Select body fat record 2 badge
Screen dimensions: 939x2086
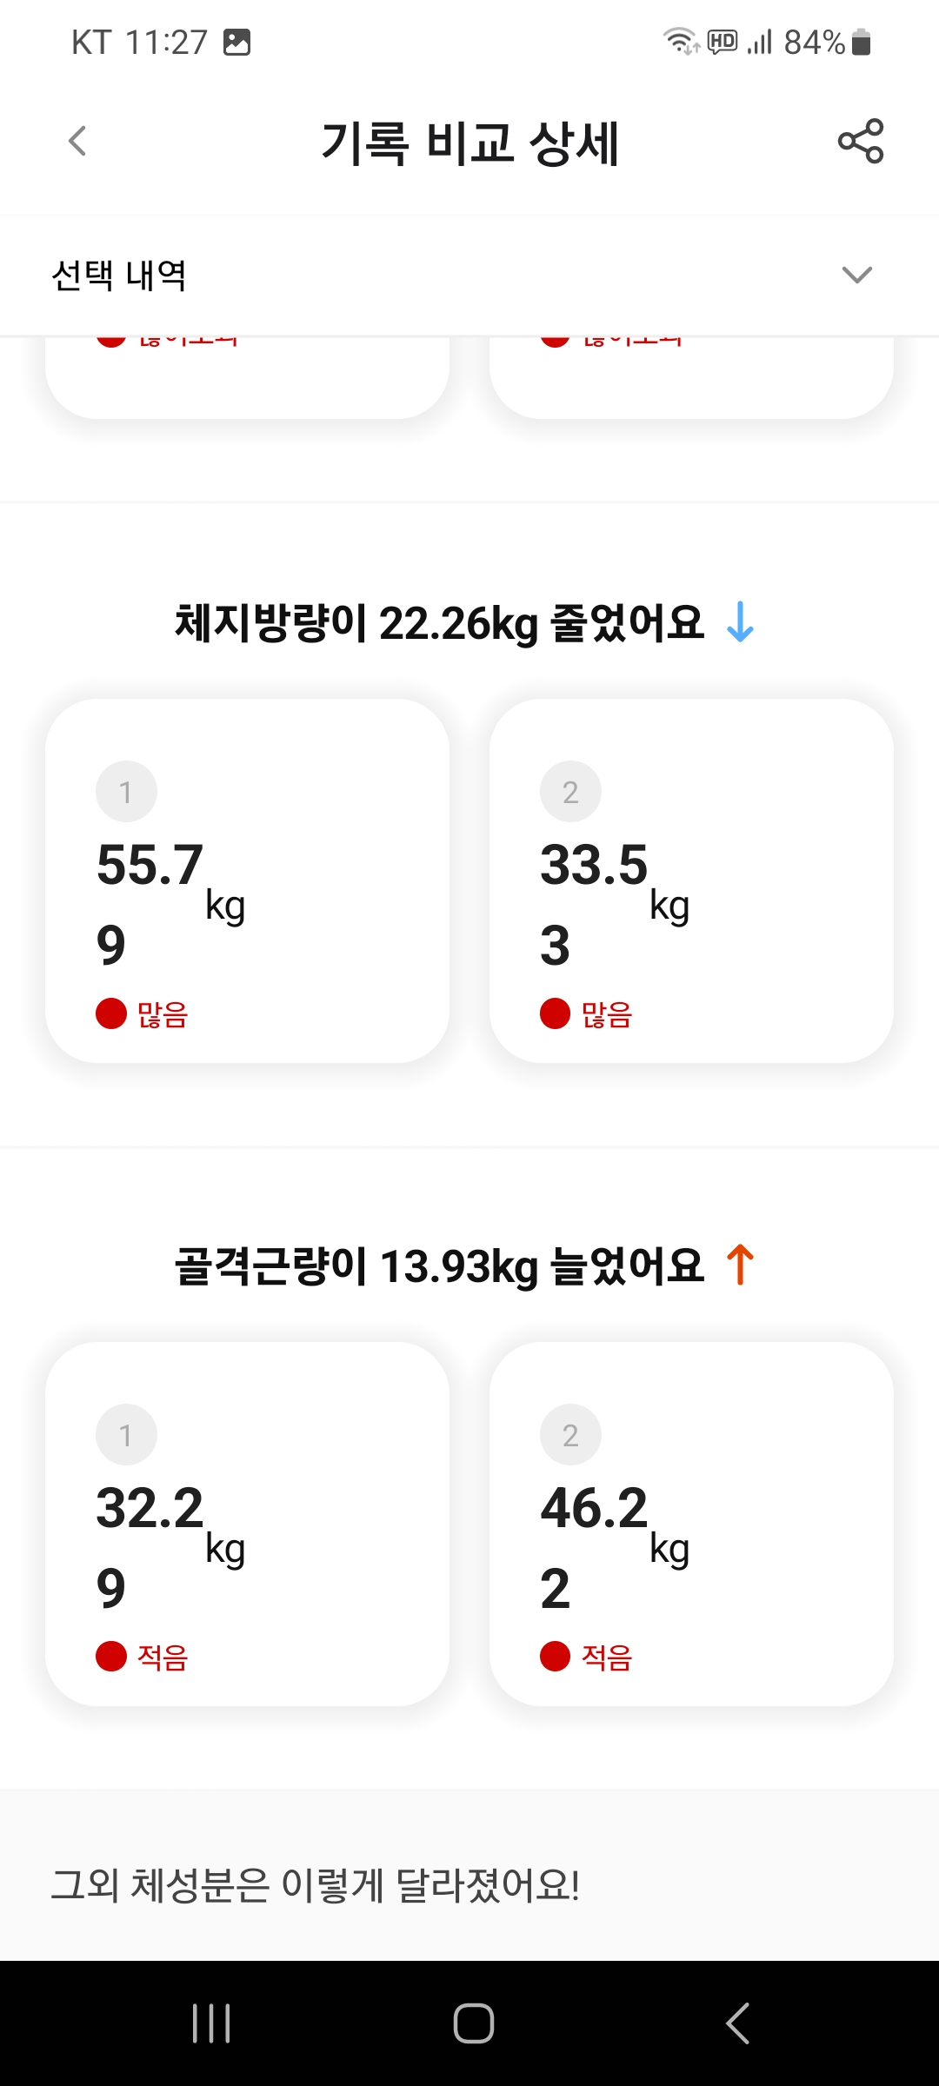click(570, 792)
